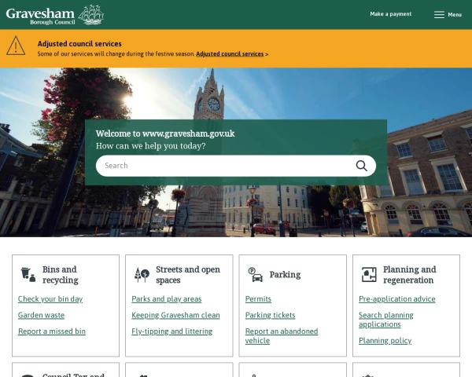Viewport: 472px width, 377px height.
Task: Open Report an abandoned vehicle link
Action: (x=282, y=336)
